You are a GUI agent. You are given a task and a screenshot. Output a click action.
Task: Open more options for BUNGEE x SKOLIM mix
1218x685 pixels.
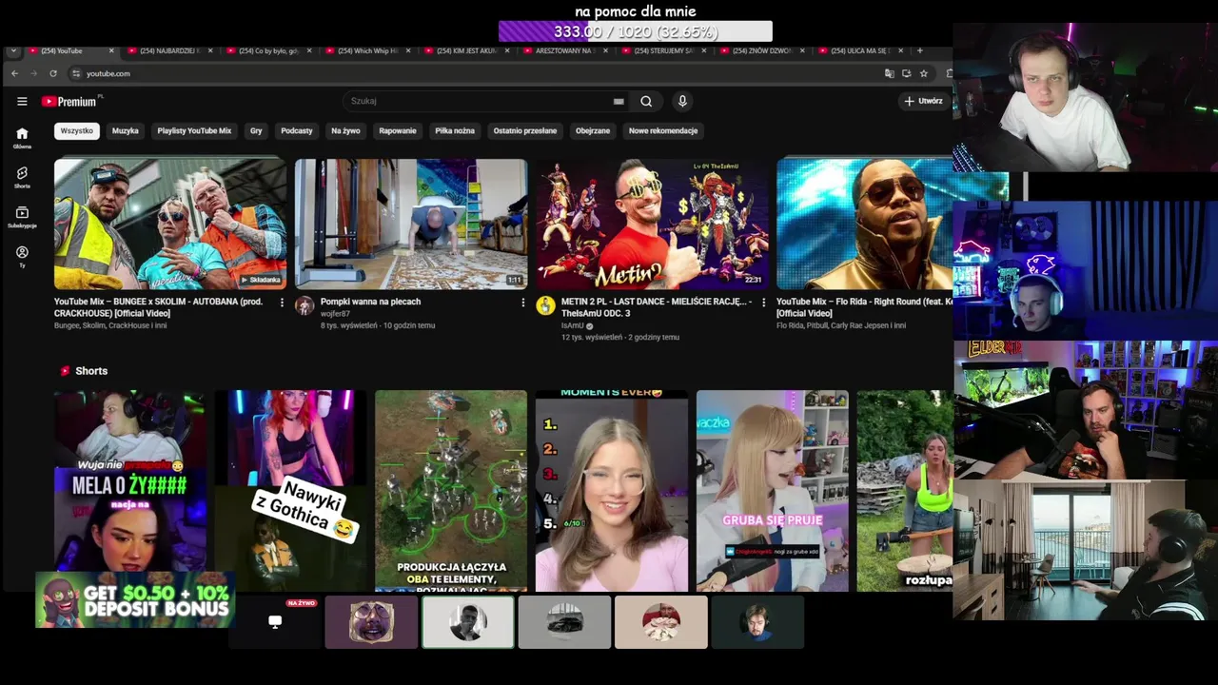[282, 303]
